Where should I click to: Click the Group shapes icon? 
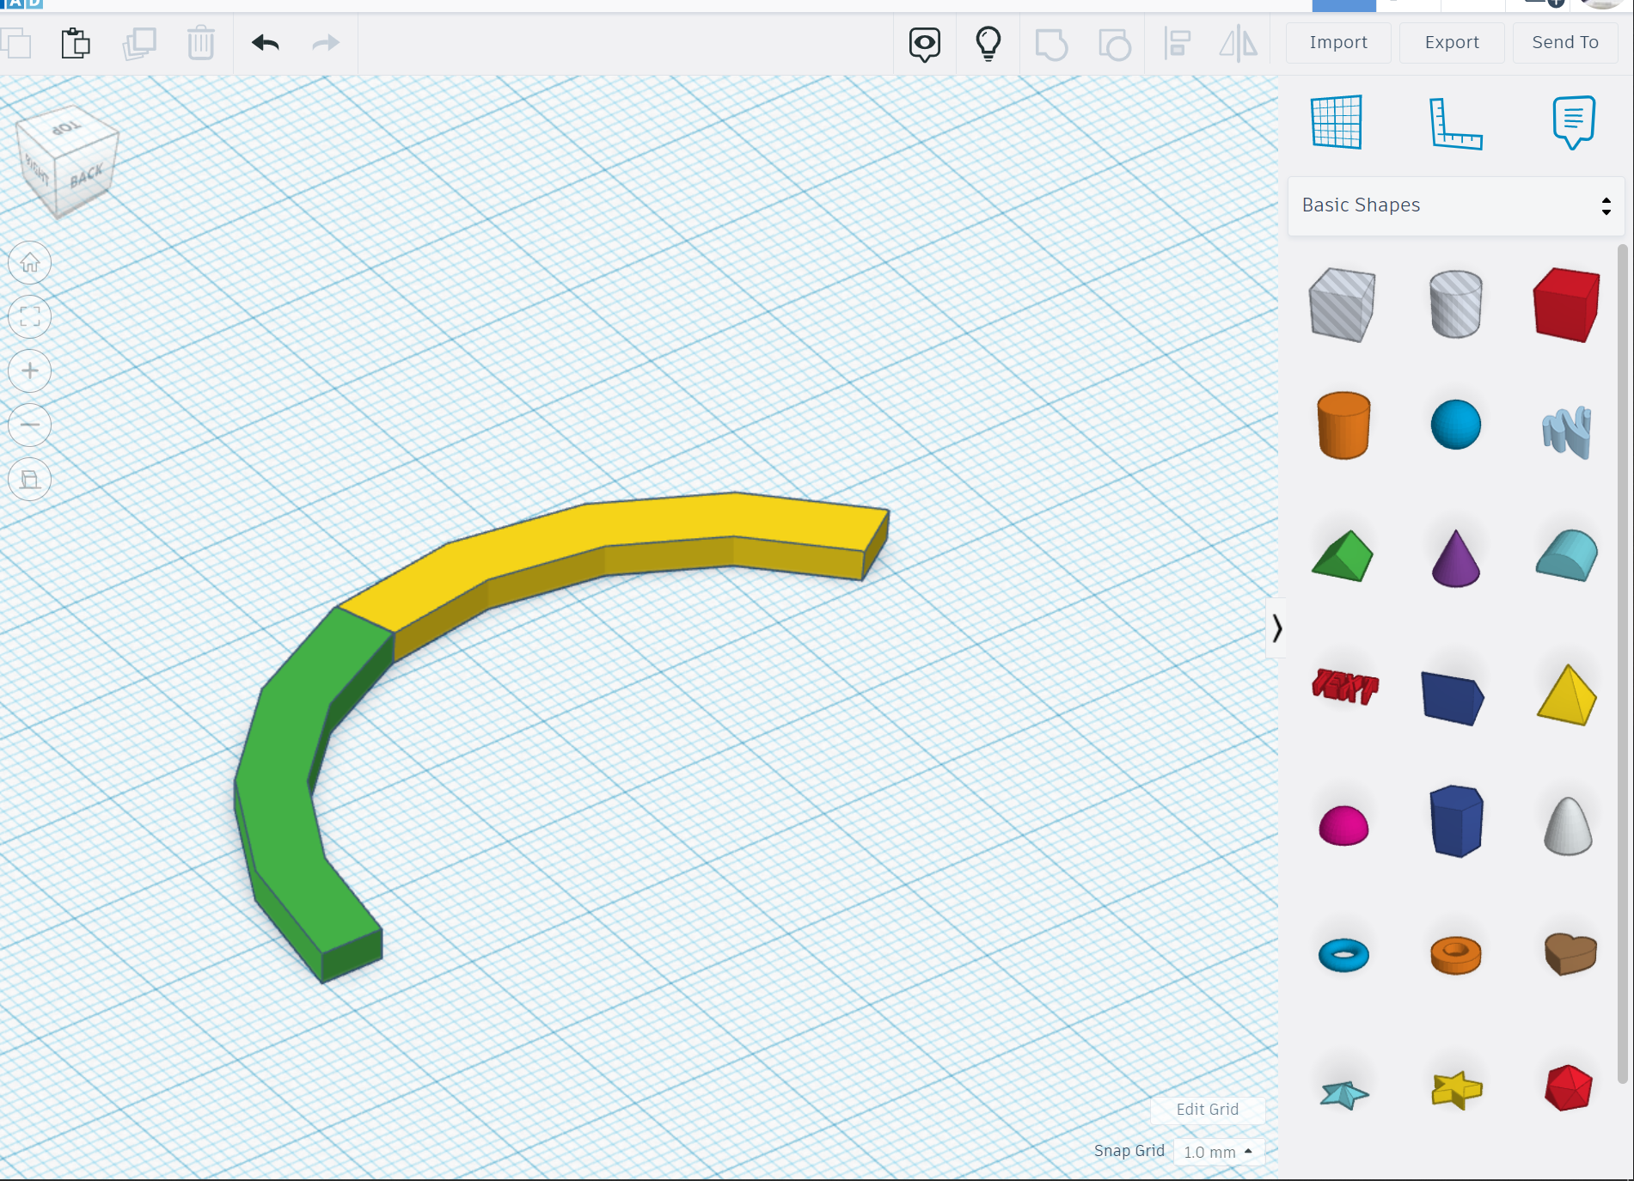point(1051,44)
